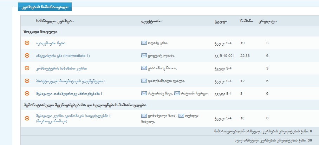Click lecturer name პატარიძე მაკა
Viewport: 319px width, 145px height.
click(161, 93)
